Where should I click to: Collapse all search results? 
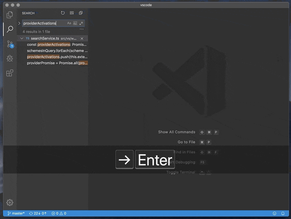pos(80,13)
